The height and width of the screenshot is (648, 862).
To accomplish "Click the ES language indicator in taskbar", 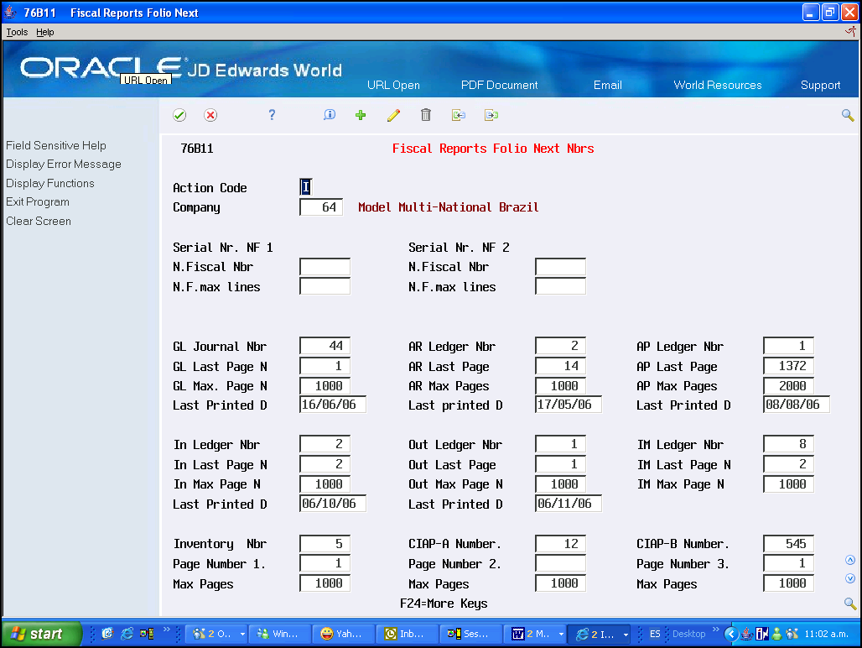I will 655,634.
